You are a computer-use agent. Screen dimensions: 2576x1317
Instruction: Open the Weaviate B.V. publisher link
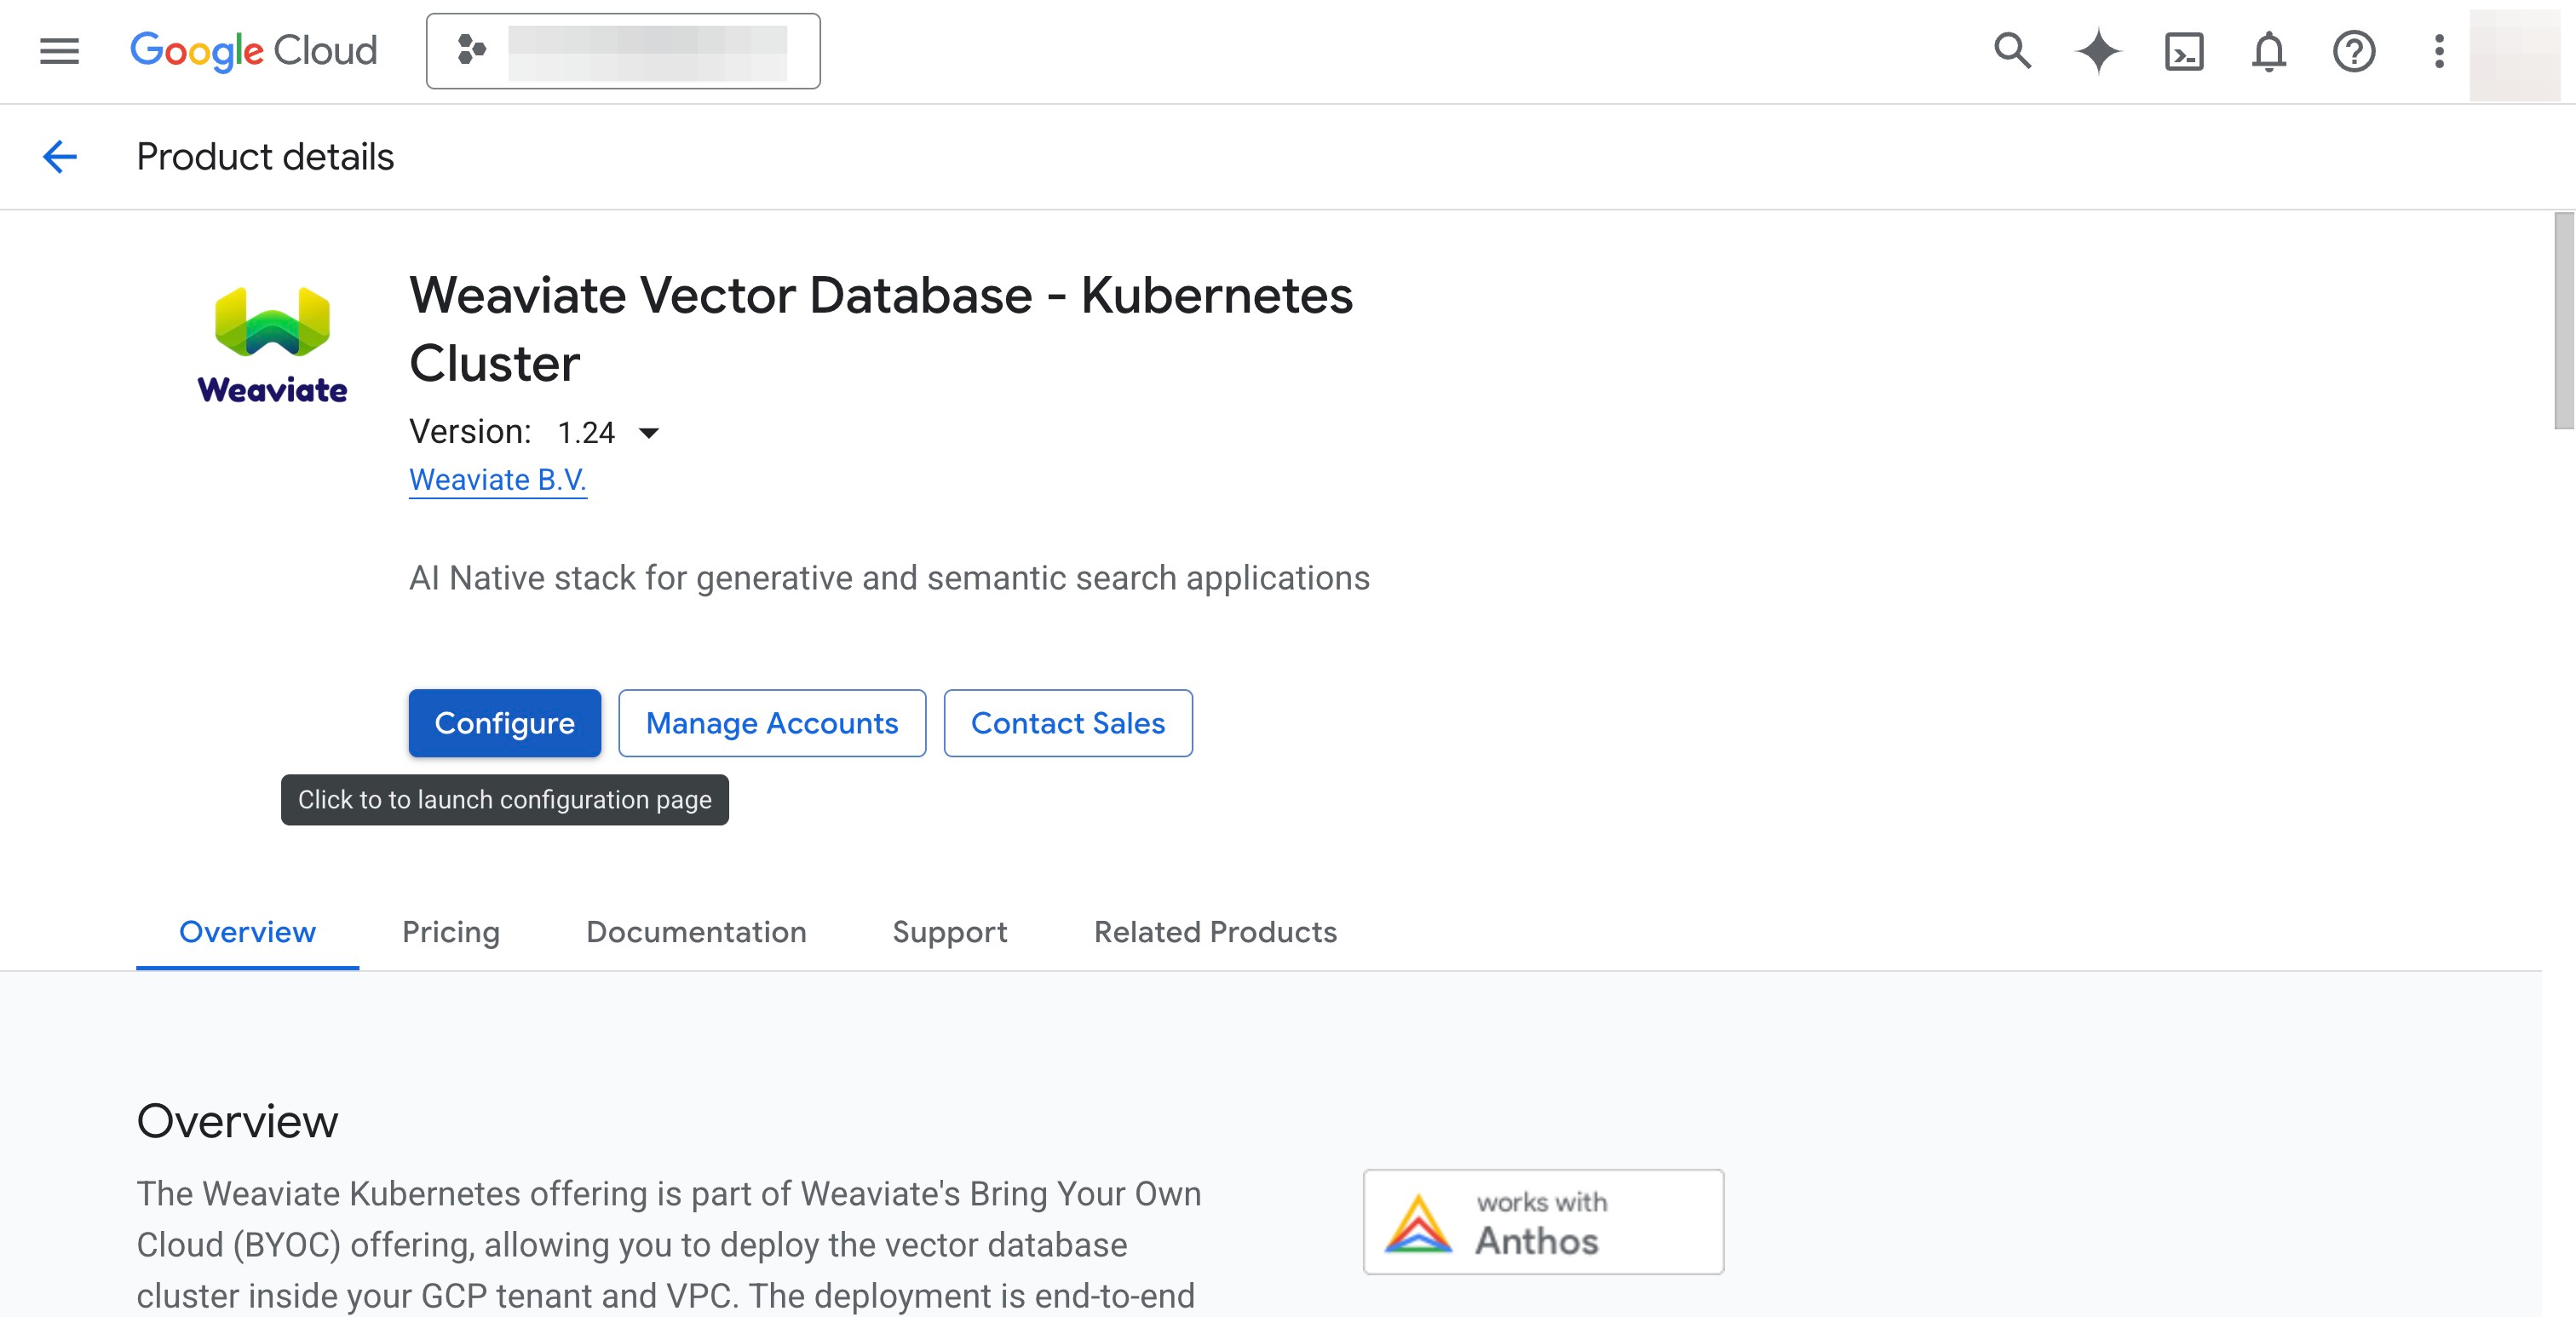[x=497, y=480]
